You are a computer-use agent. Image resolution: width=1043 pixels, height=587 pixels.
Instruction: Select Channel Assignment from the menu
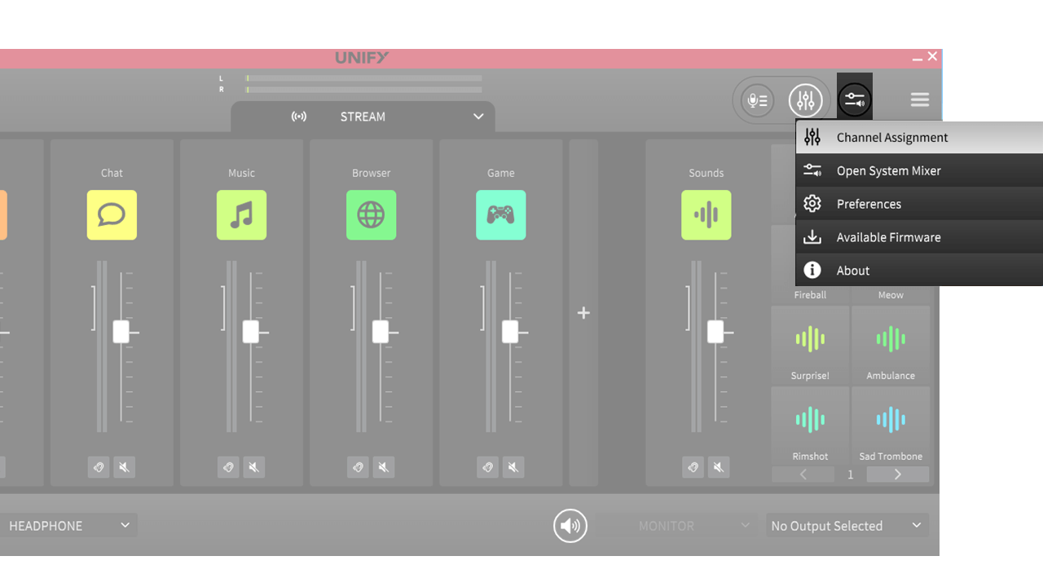892,137
